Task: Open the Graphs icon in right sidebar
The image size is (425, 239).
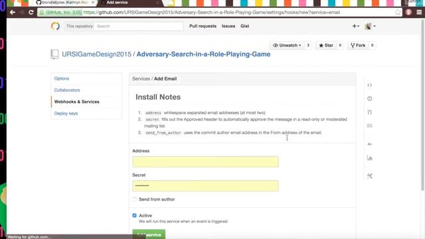Action: point(369,158)
